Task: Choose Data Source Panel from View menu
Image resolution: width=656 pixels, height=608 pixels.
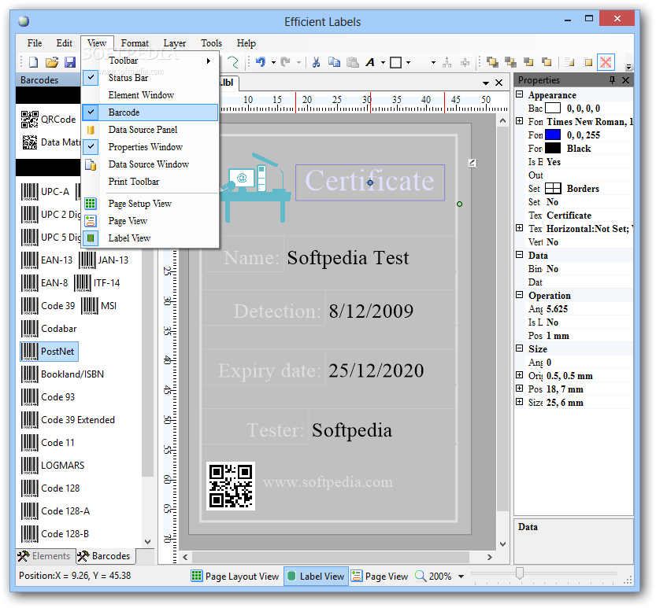Action: [x=150, y=130]
